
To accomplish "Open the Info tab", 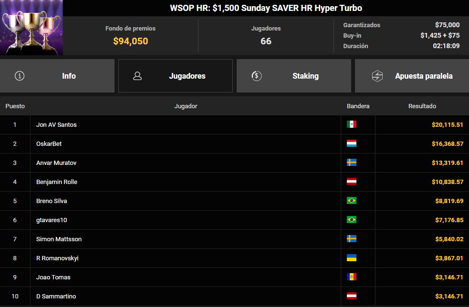I will click(57, 76).
